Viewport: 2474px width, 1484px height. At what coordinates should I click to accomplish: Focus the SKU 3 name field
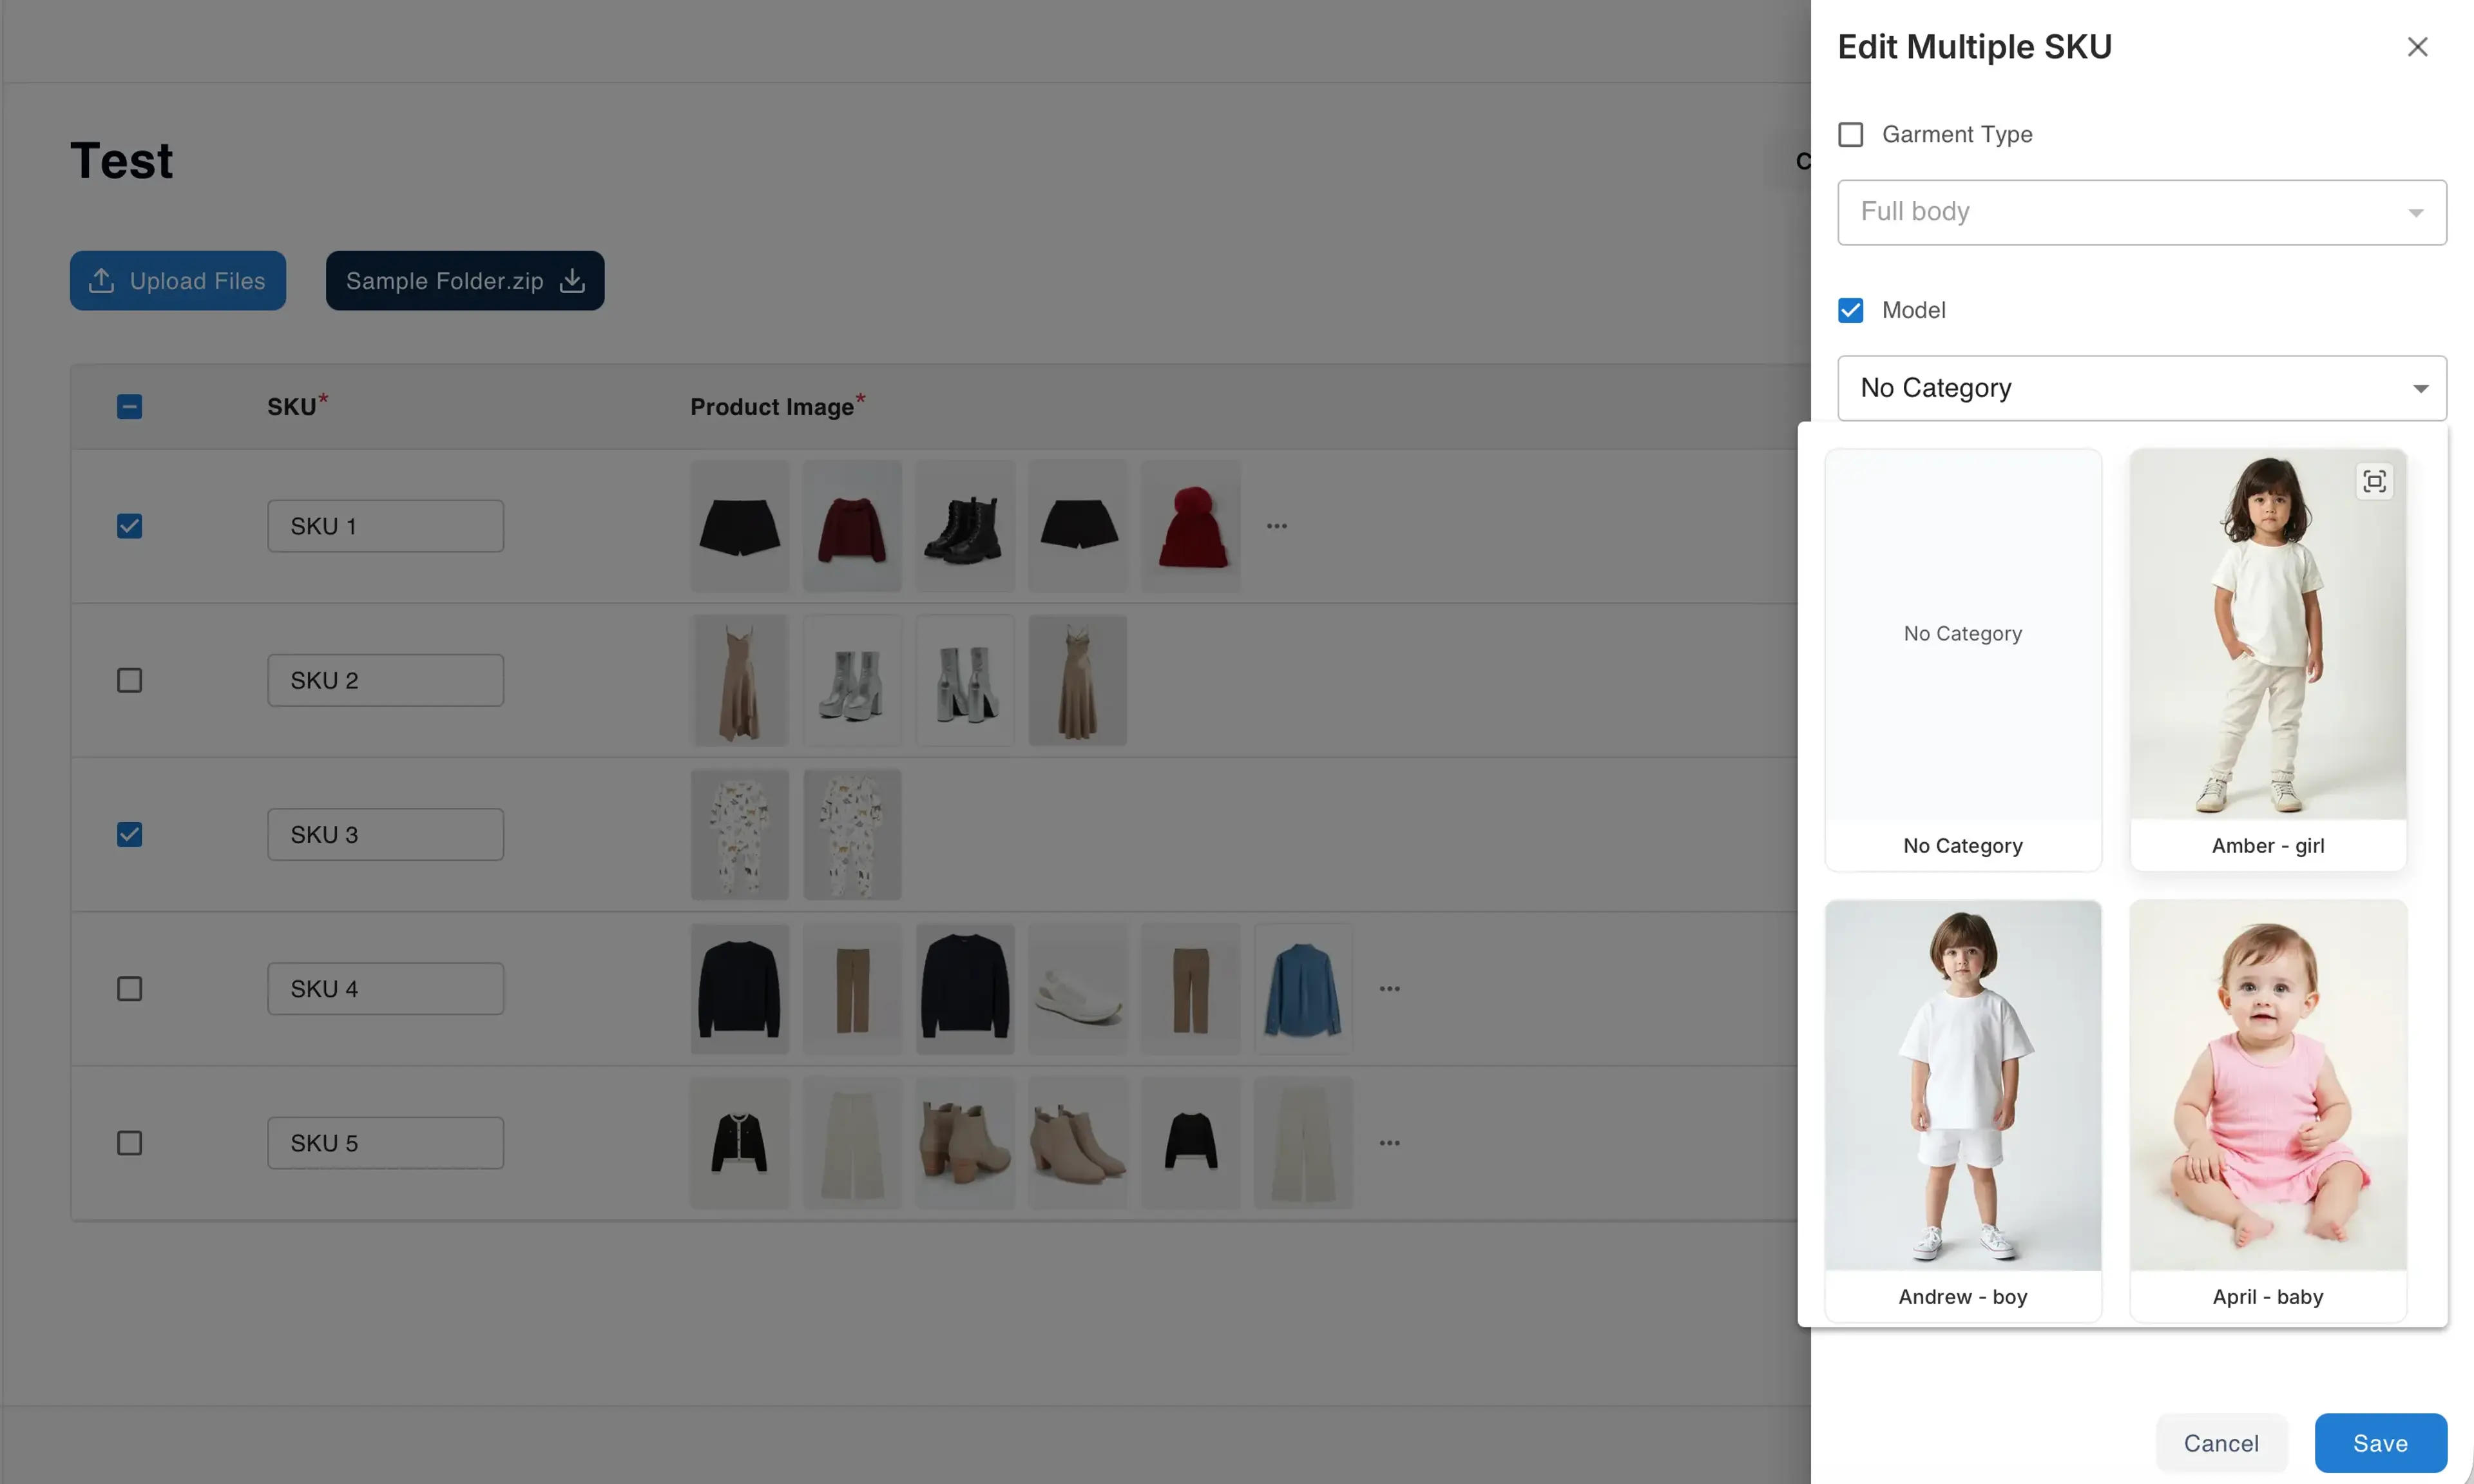tap(385, 834)
